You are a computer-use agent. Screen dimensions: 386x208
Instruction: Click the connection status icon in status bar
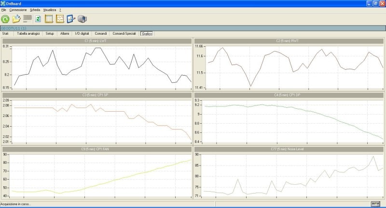(376, 205)
